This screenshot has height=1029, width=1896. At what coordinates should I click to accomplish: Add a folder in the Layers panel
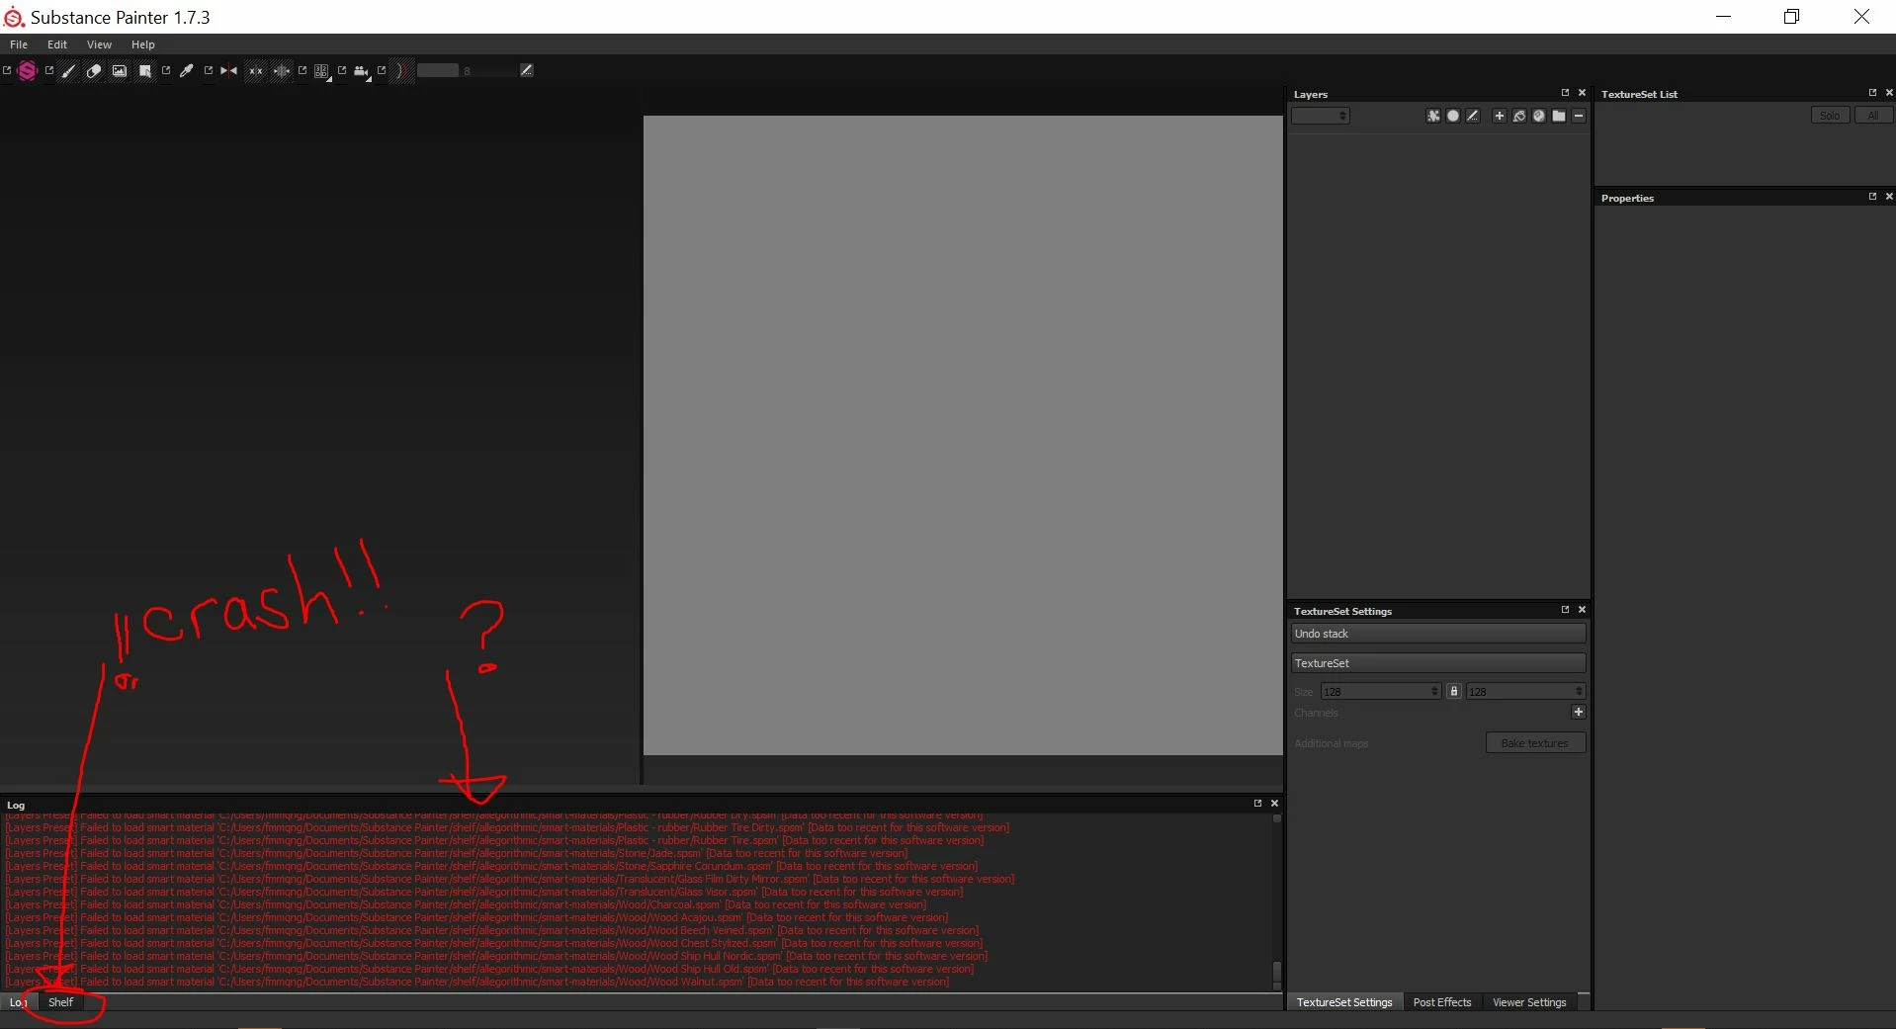(1559, 116)
